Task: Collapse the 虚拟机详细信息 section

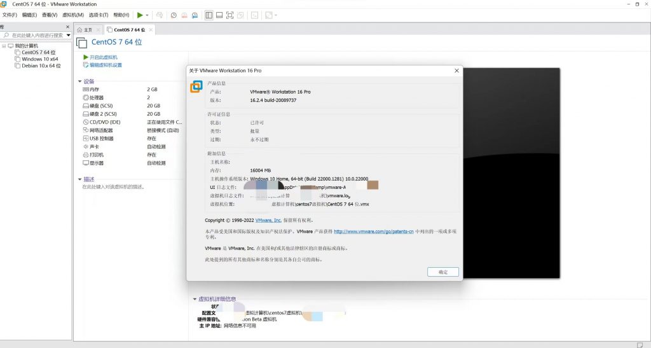Action: tap(195, 299)
